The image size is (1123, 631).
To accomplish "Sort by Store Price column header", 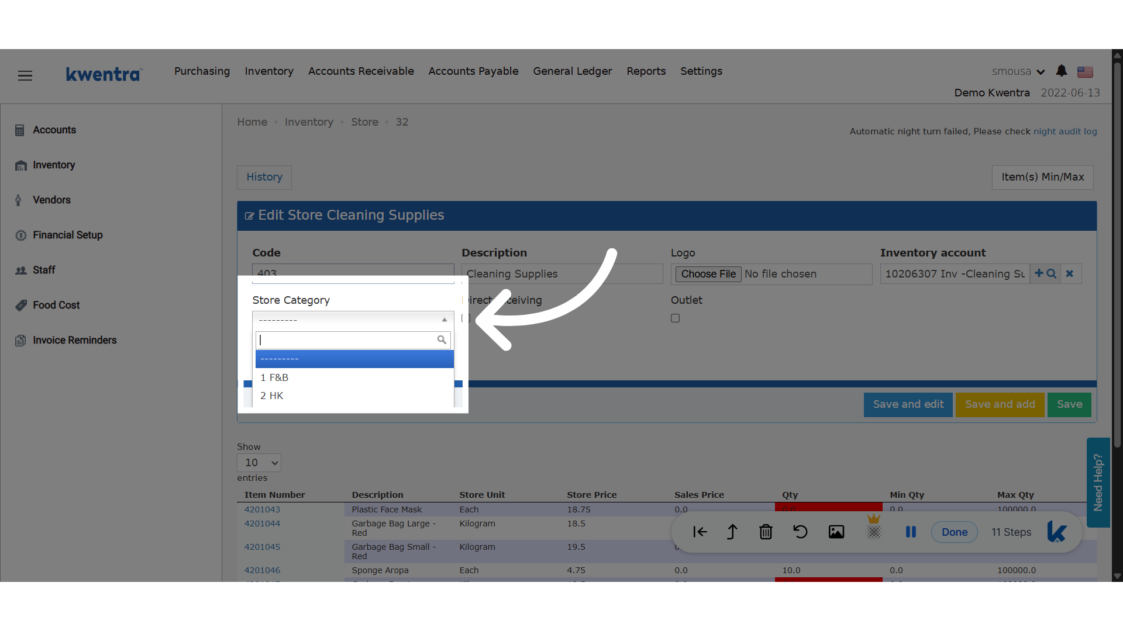I will tap(591, 495).
